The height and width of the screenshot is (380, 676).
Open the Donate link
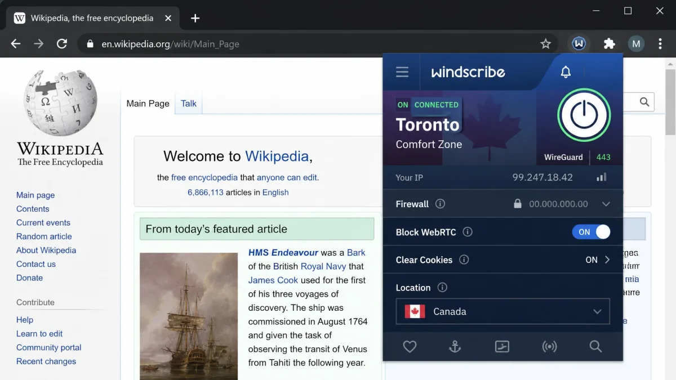pos(29,278)
